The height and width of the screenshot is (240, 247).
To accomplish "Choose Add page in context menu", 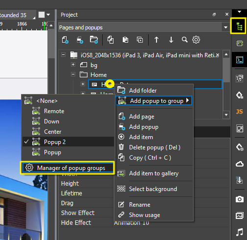I will (154, 117).
